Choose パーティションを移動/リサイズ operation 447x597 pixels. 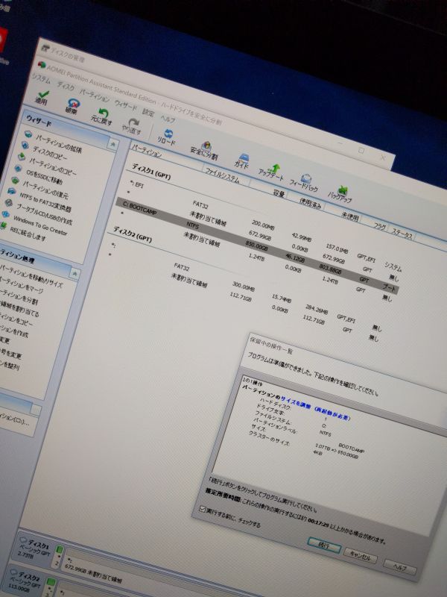pos(31,275)
